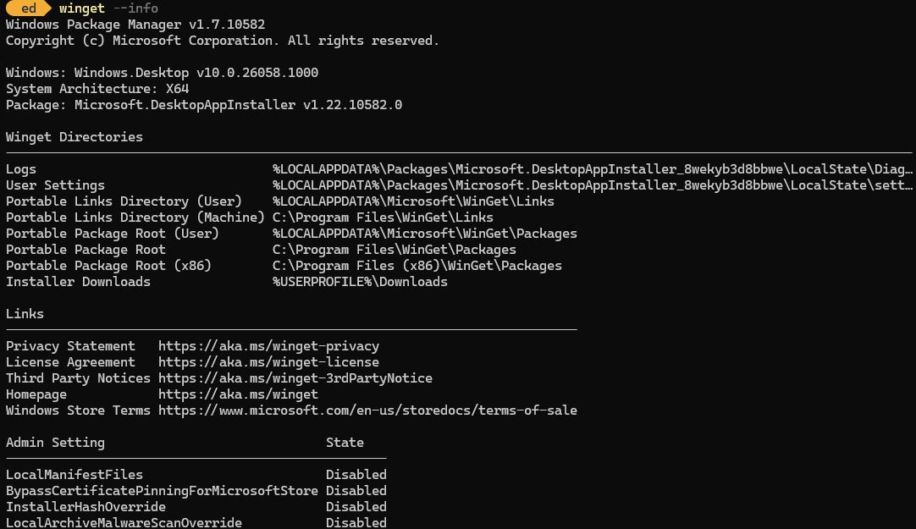This screenshot has height=529, width=916.
Task: Click the typed 'winget' command text
Action: click(82, 8)
